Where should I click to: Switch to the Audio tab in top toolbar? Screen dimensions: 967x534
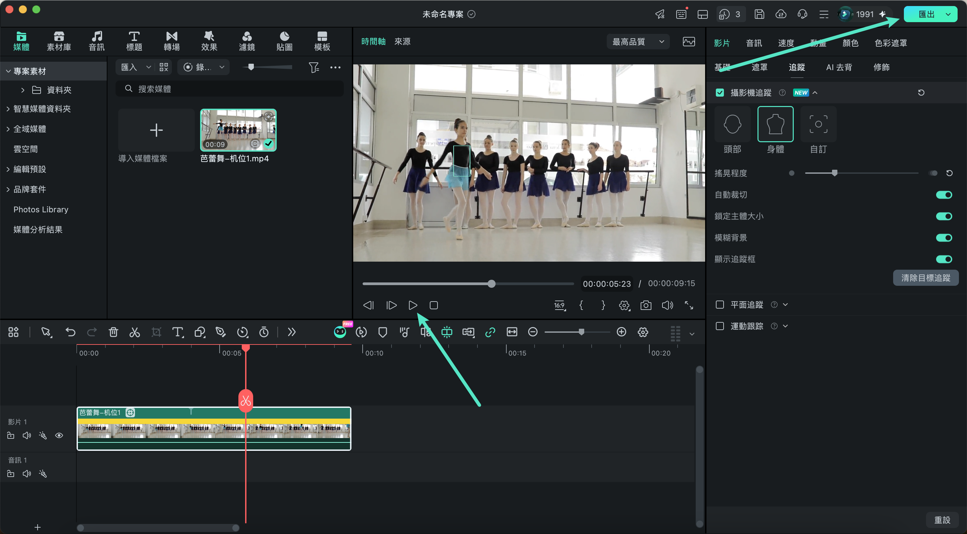pyautogui.click(x=96, y=41)
